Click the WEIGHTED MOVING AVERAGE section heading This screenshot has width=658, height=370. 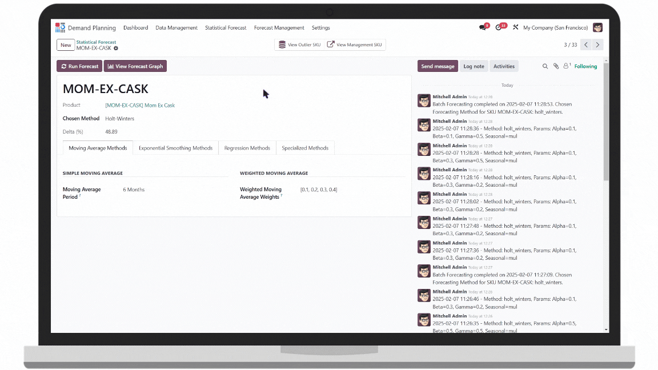click(x=274, y=173)
